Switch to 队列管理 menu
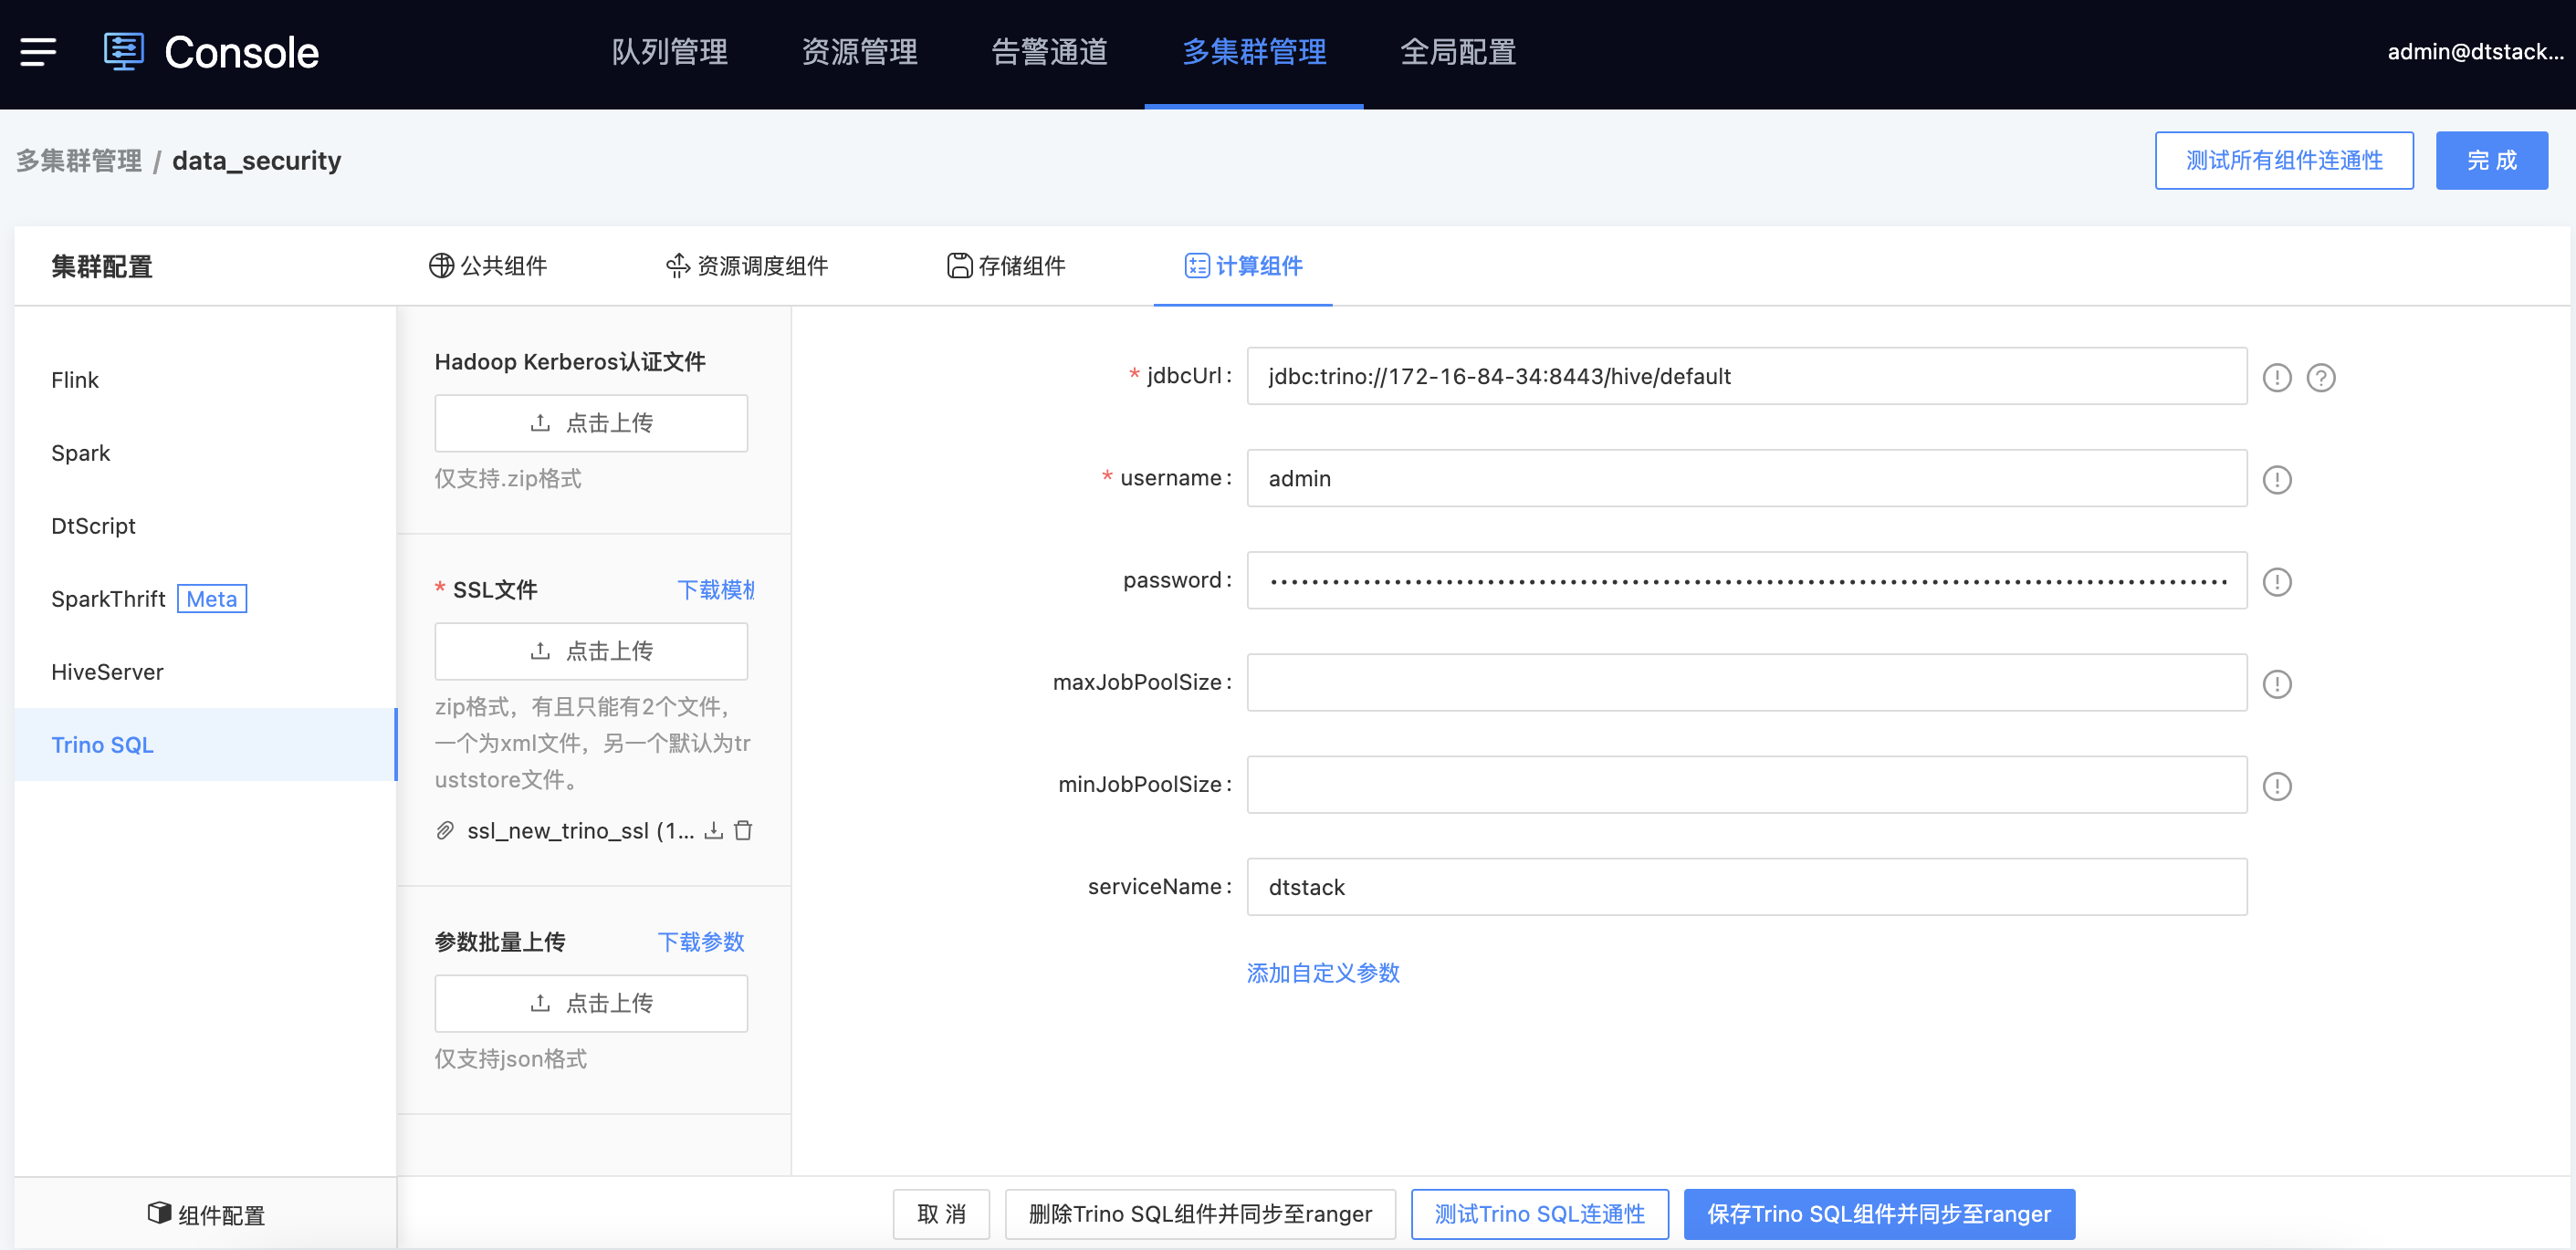Viewport: 2576px width, 1250px height. pos(670,52)
